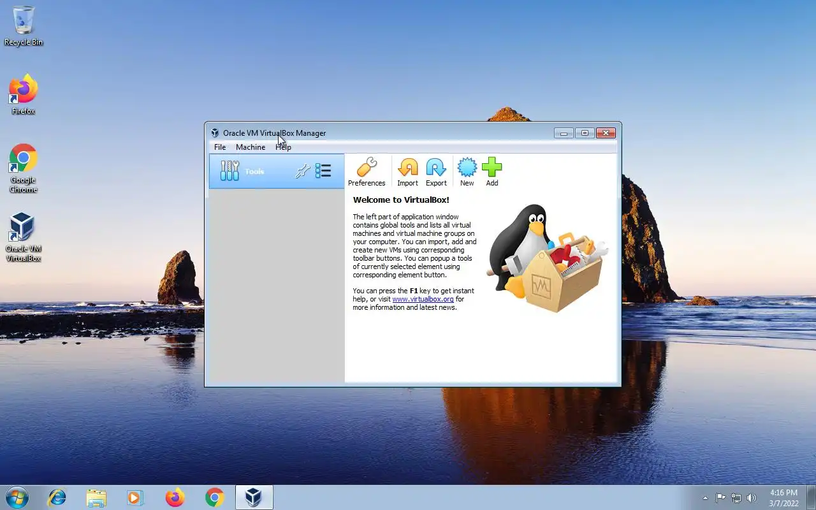Image resolution: width=816 pixels, height=510 pixels.
Task: Open Windows Explorer from taskbar
Action: [96, 497]
